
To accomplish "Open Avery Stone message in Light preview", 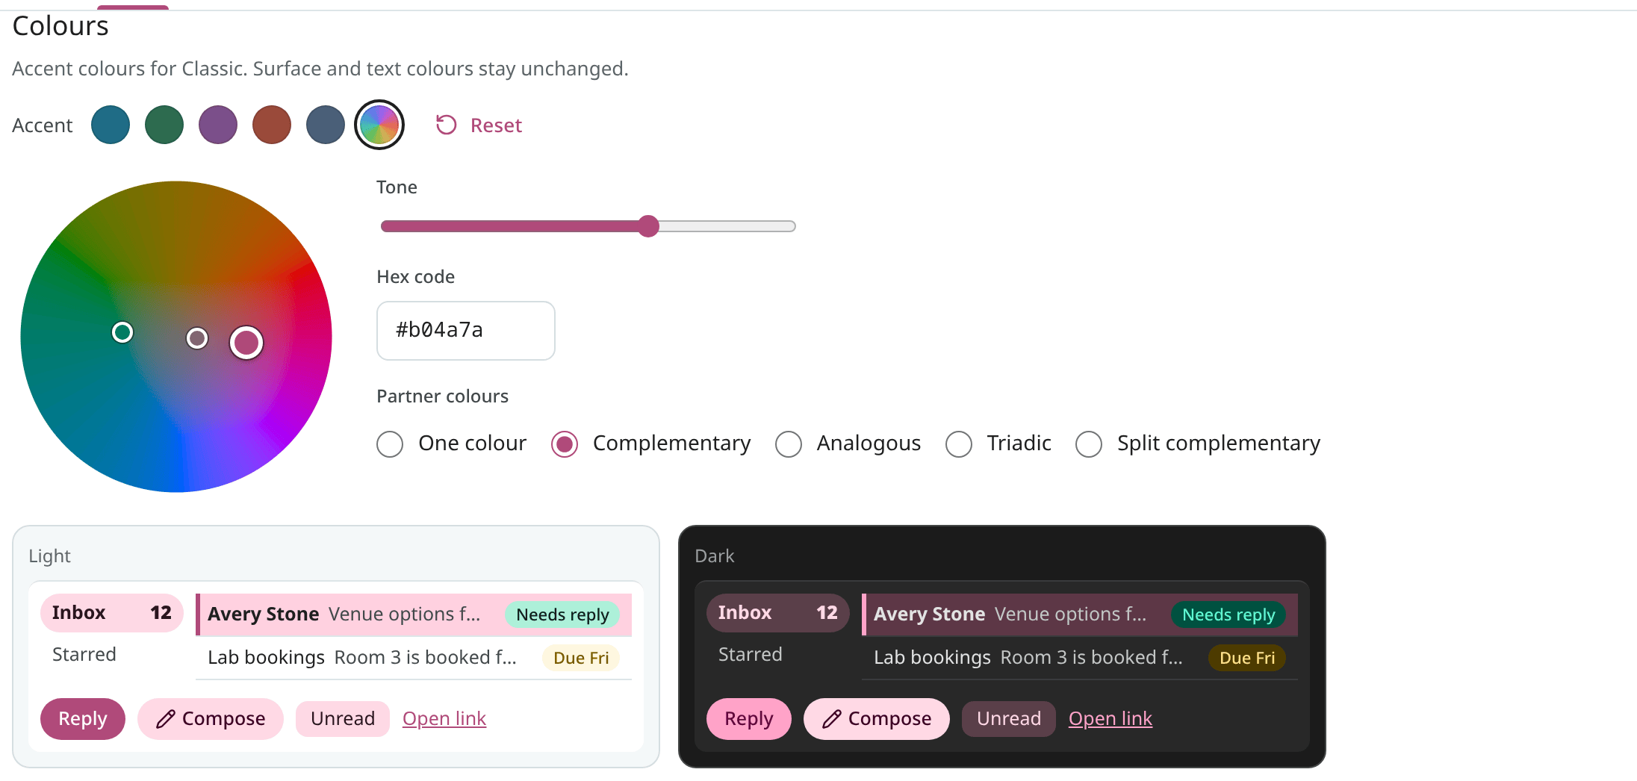I will pyautogui.click(x=414, y=614).
